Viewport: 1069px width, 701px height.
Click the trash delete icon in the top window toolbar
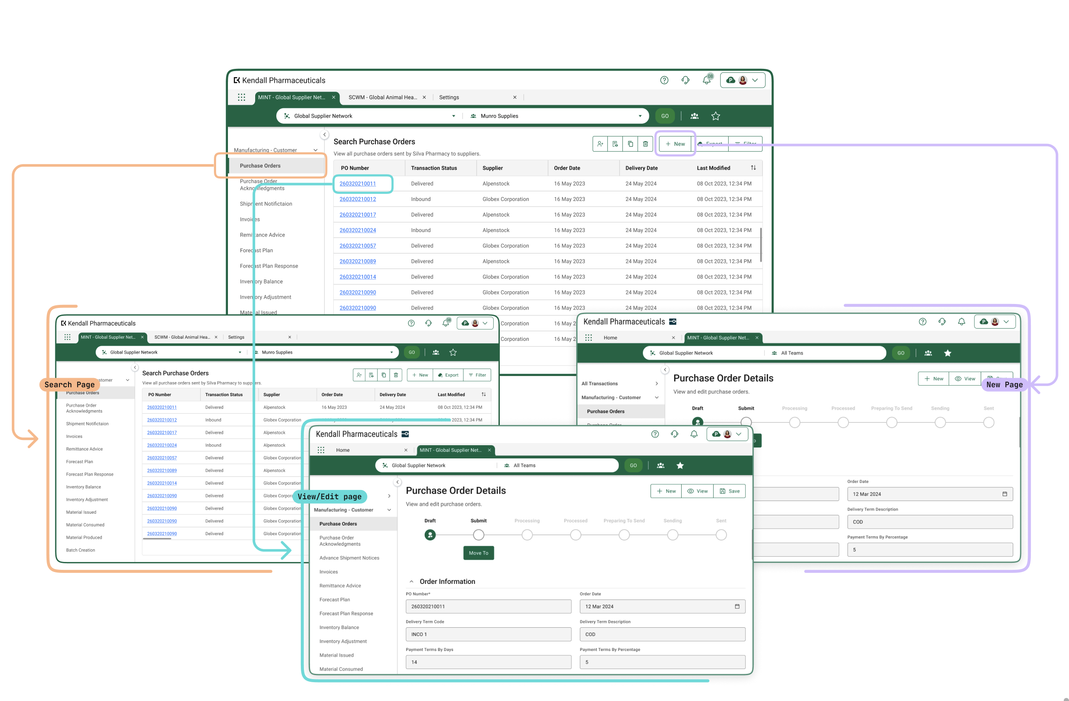645,144
